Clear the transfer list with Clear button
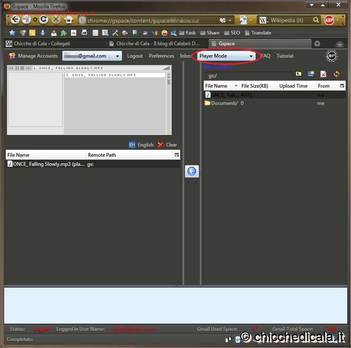Screen dimensions: 351x348 click(x=167, y=145)
